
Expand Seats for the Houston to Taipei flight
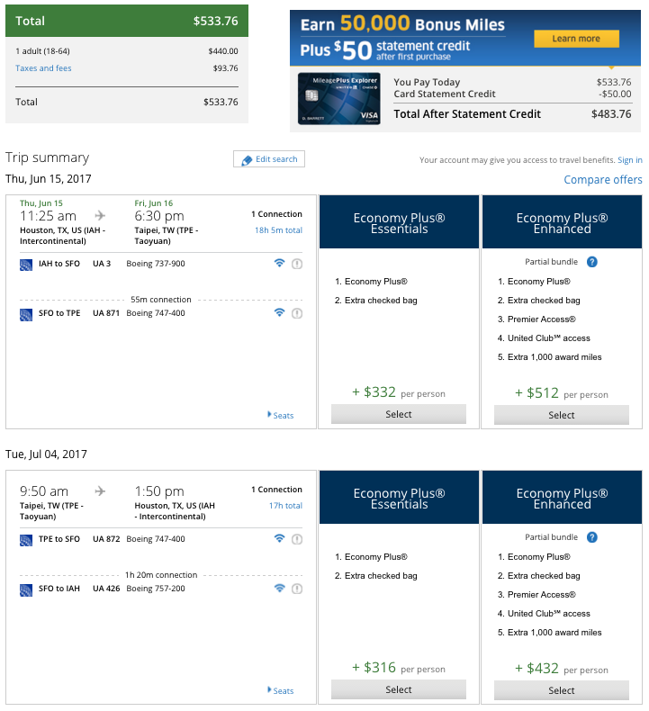point(281,415)
